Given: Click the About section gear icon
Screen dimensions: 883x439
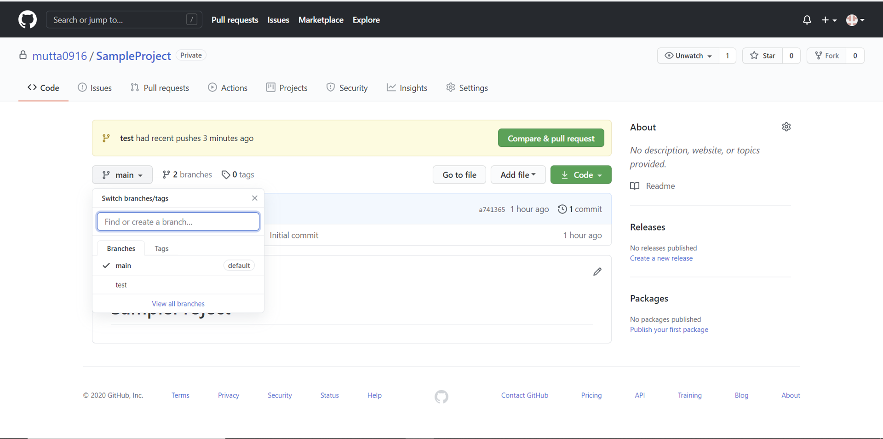Looking at the screenshot, I should (786, 127).
